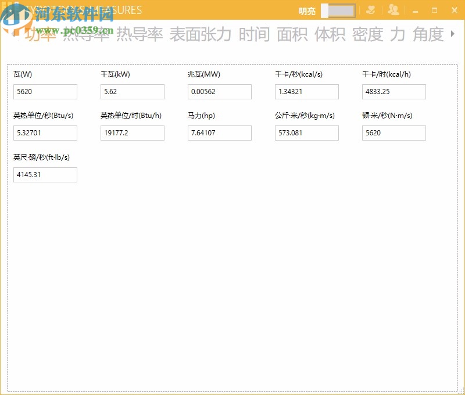Click the 兆瓦(MW) conversion field
Image resolution: width=465 pixels, height=395 pixels.
pos(219,92)
